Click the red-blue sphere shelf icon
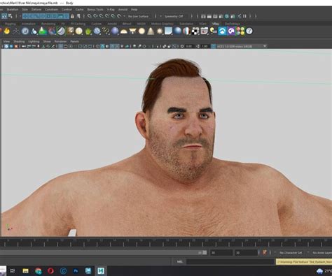 pos(52,31)
